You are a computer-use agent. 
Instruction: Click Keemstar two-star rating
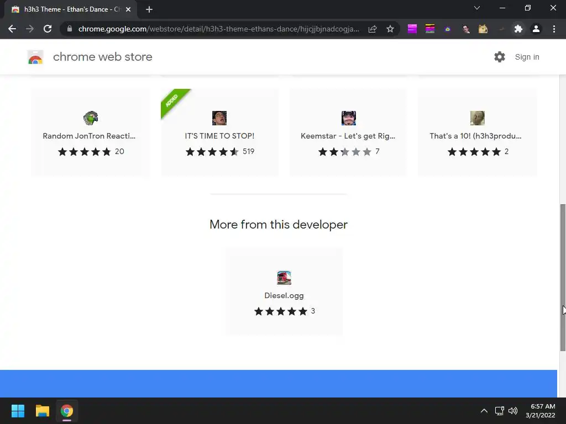tap(345, 152)
